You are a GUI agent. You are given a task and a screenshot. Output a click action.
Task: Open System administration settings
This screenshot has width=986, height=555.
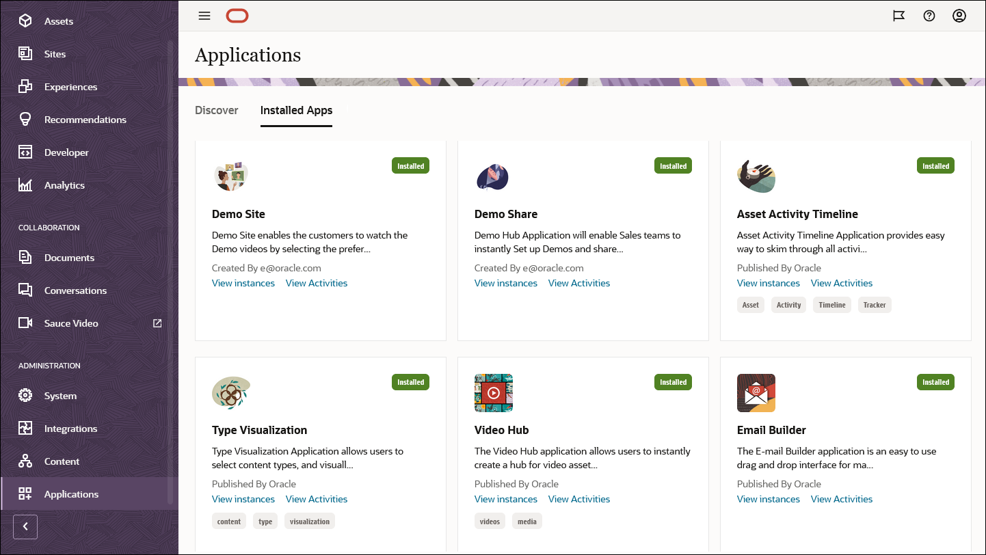(x=59, y=395)
